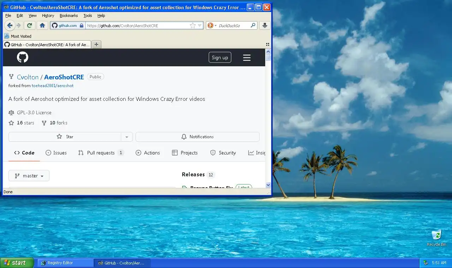Click the system tray notification icon

pos(426,263)
